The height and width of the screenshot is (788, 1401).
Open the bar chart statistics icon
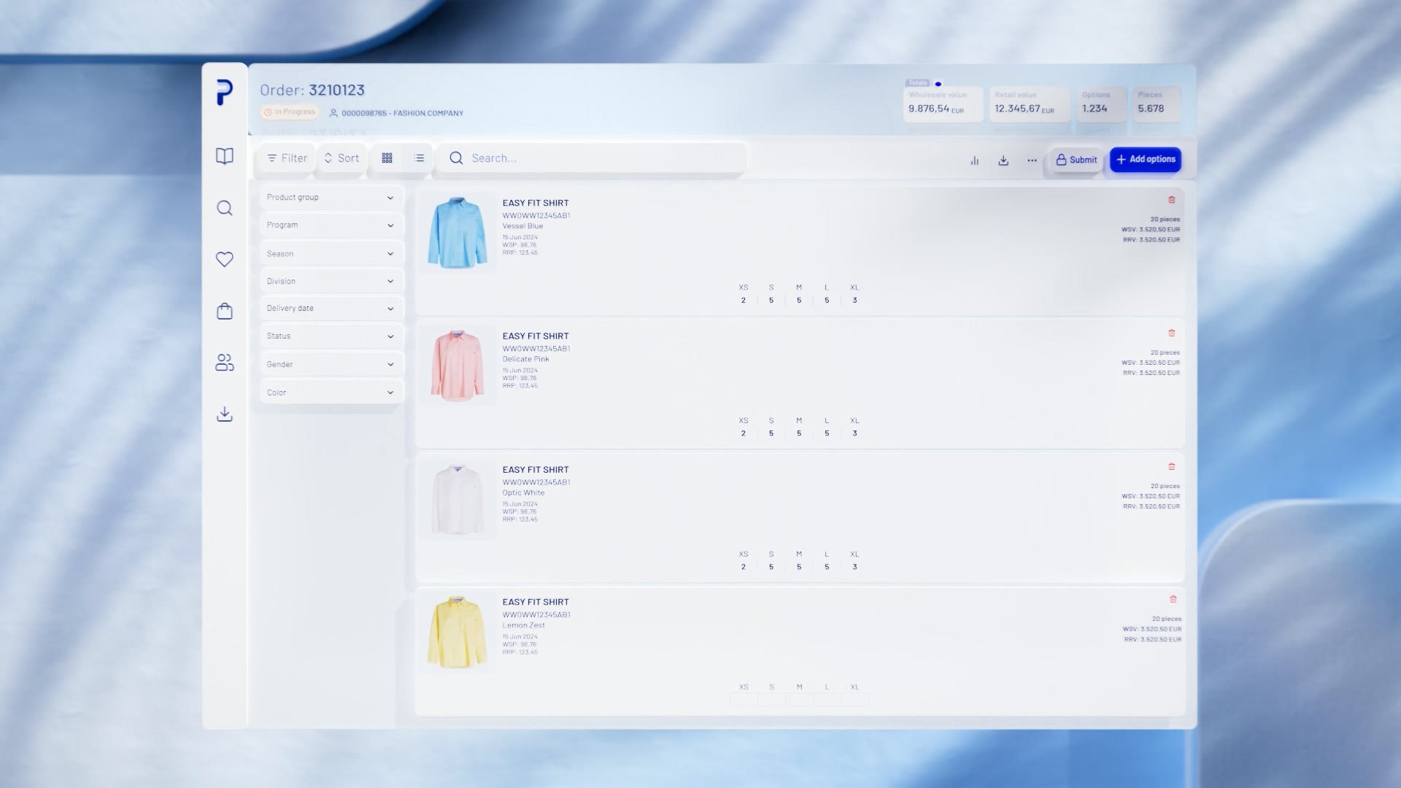click(x=975, y=161)
